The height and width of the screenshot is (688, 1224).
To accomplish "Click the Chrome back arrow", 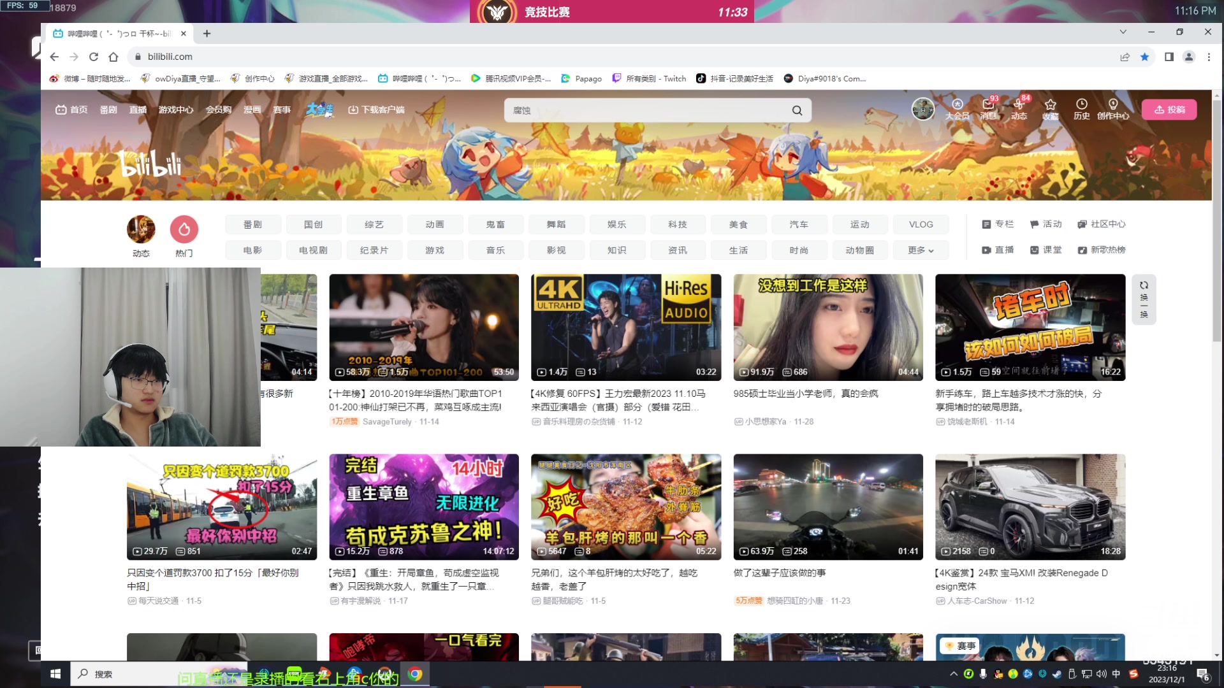I will click(54, 57).
